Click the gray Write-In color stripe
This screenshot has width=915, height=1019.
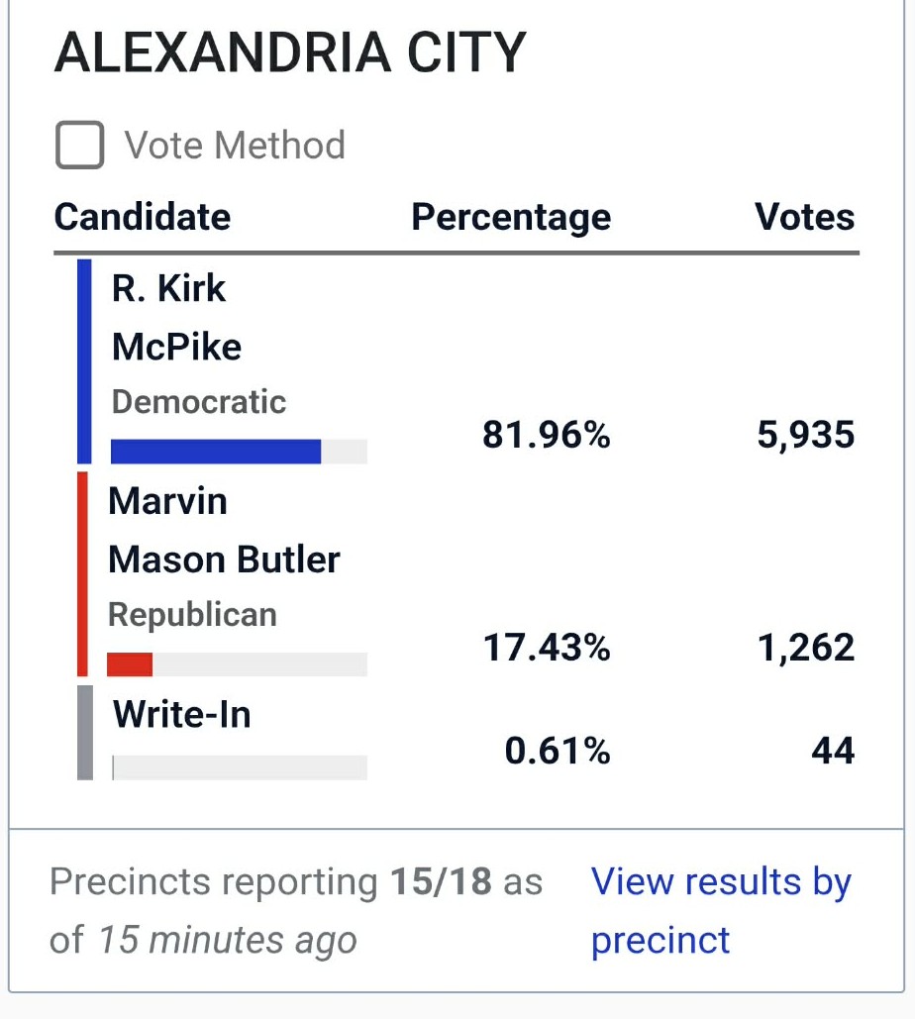pos(85,733)
